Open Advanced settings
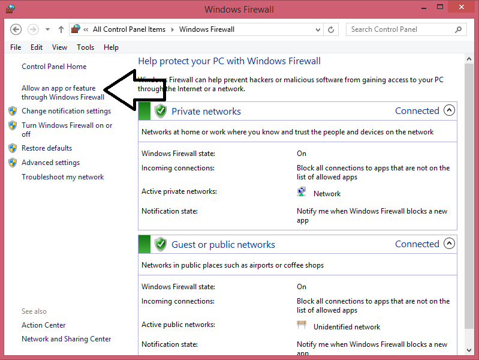 [x=51, y=163]
